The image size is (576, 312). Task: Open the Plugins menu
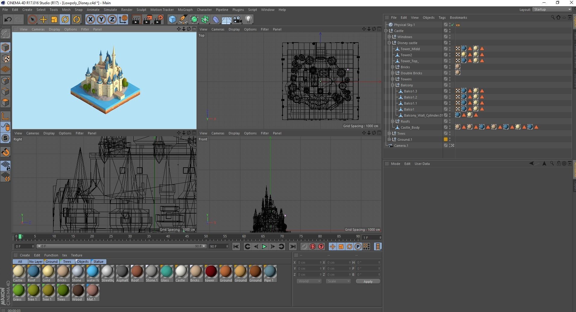238,10
